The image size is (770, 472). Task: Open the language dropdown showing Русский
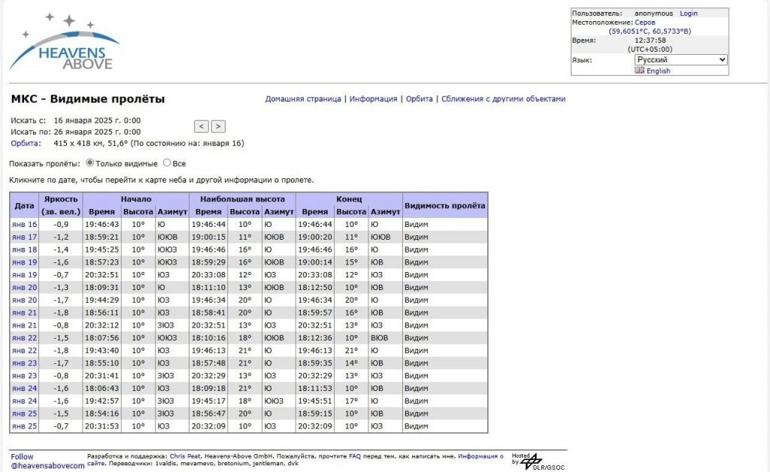pos(681,59)
